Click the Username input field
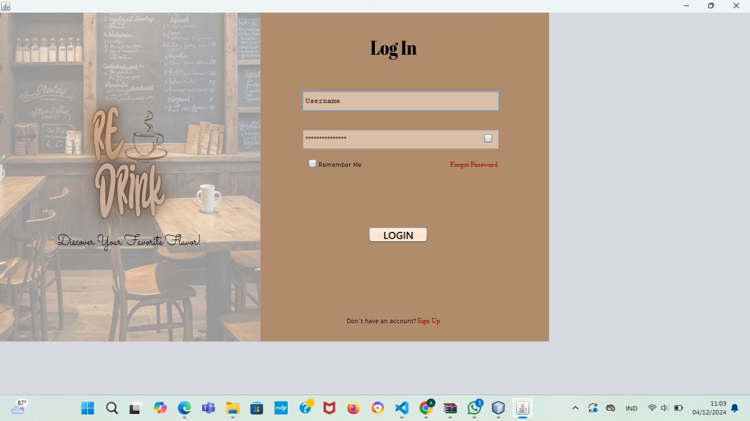 click(400, 101)
